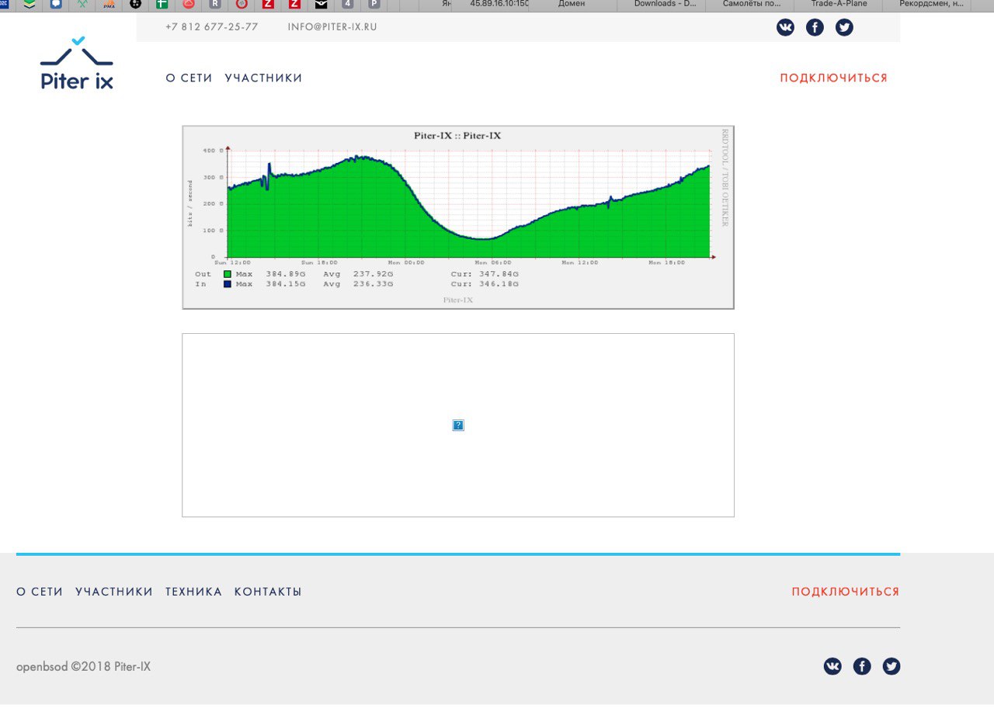Click the Out Avg value 237.92G

click(x=374, y=274)
